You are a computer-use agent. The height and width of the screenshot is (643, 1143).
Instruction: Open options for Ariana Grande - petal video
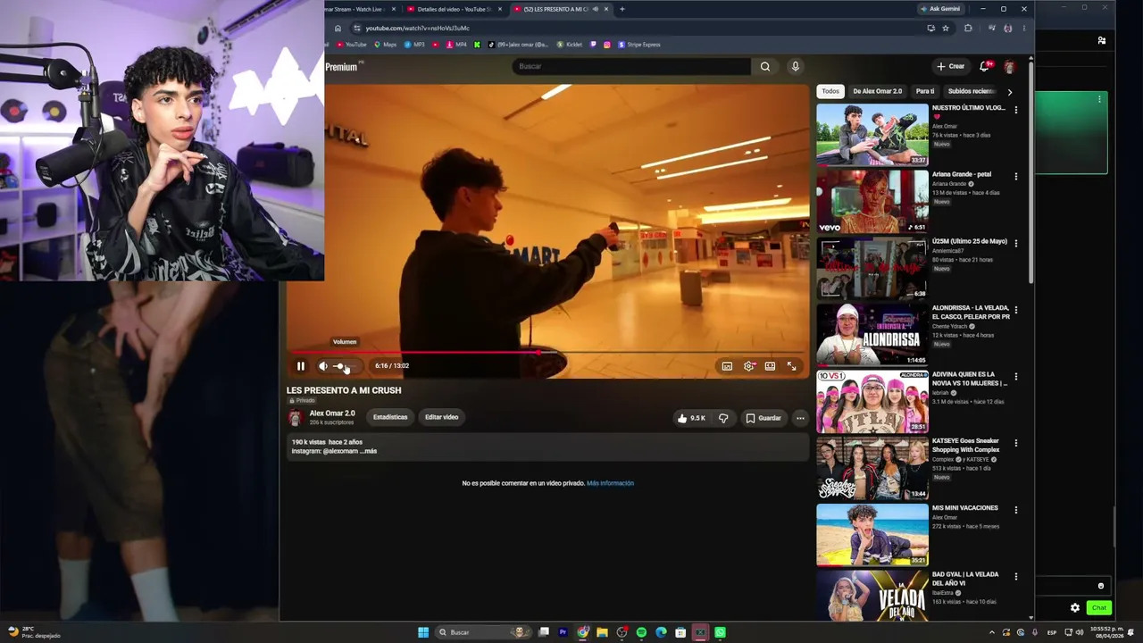point(1015,176)
